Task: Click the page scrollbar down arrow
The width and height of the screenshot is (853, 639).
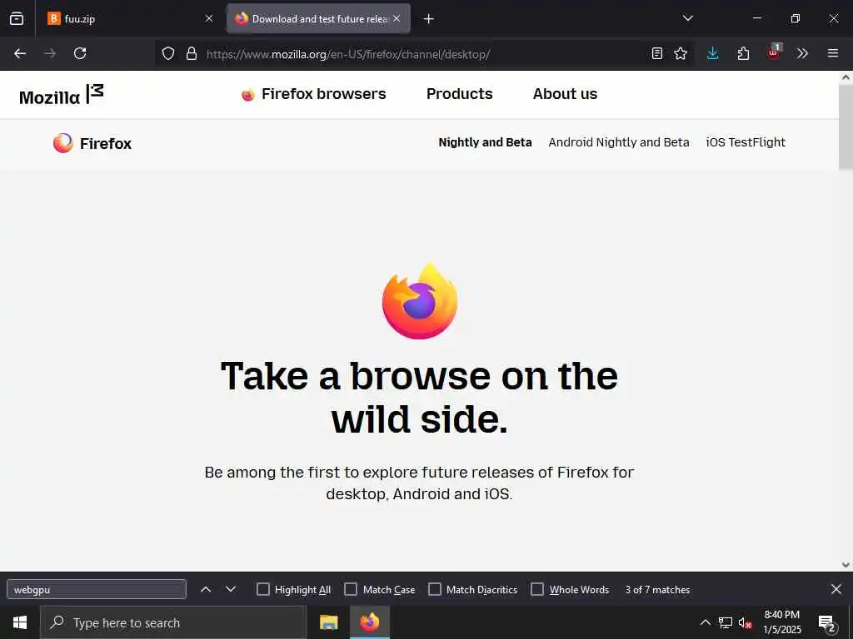Action: (846, 565)
